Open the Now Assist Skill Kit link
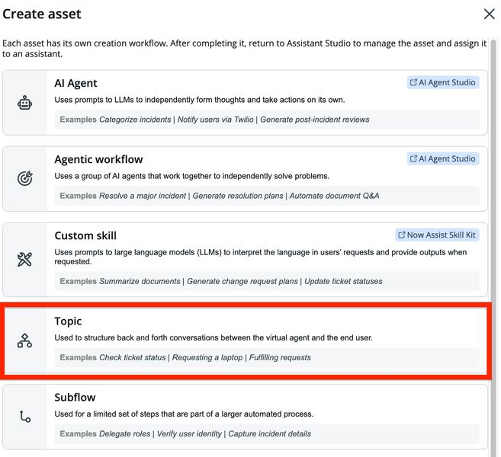Screen dimensions: 501x457 coord(437,235)
